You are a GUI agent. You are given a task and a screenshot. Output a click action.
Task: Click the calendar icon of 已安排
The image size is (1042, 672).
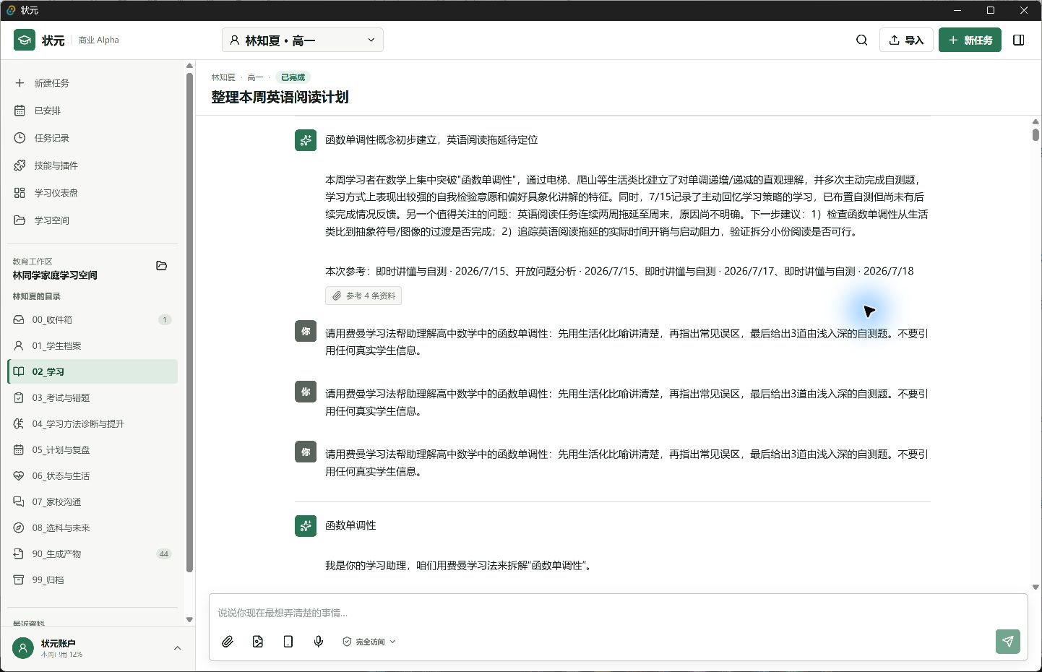click(x=20, y=111)
